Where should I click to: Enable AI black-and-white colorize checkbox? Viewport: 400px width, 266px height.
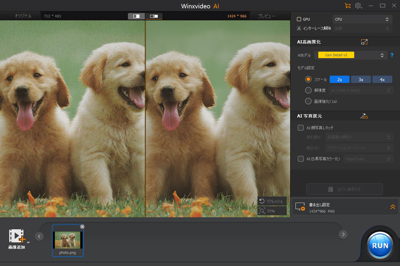pyautogui.click(x=301, y=158)
